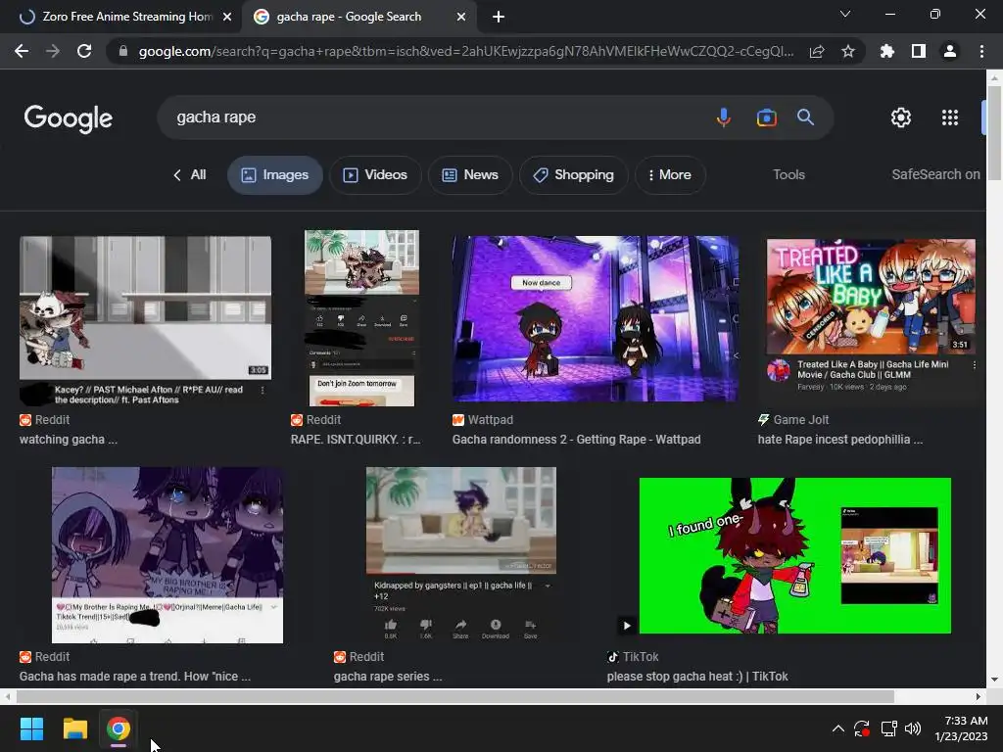Open the green screen TikTok thumbnail
Viewport: 1003px width, 752px height.
click(x=795, y=556)
